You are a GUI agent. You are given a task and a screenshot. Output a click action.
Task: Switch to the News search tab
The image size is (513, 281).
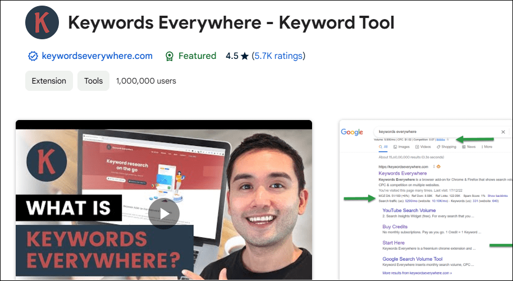click(x=469, y=147)
